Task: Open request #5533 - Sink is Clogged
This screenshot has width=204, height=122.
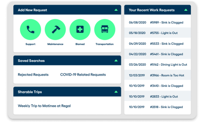Action: pos(167,44)
